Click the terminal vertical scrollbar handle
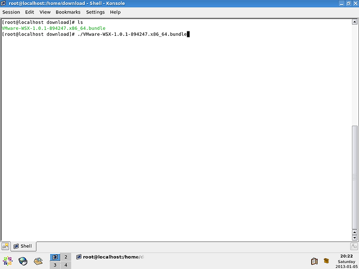 click(355, 177)
